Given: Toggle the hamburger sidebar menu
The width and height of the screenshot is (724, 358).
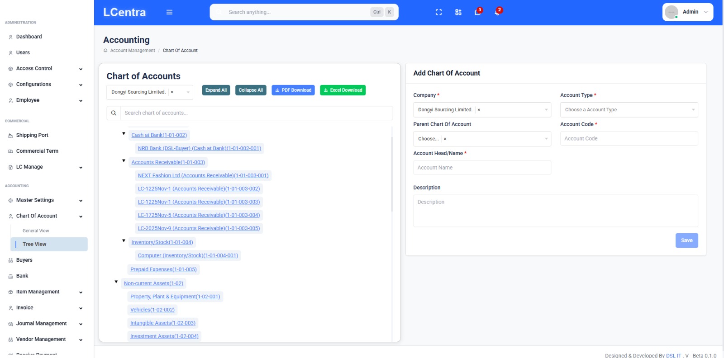Looking at the screenshot, I should pyautogui.click(x=169, y=12).
